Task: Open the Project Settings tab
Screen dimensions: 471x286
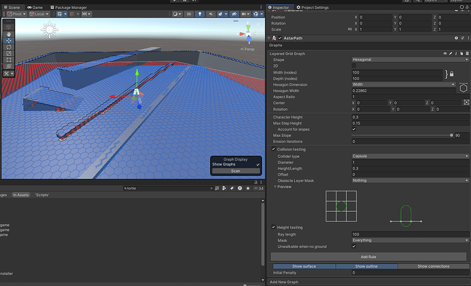Action: pyautogui.click(x=312, y=7)
